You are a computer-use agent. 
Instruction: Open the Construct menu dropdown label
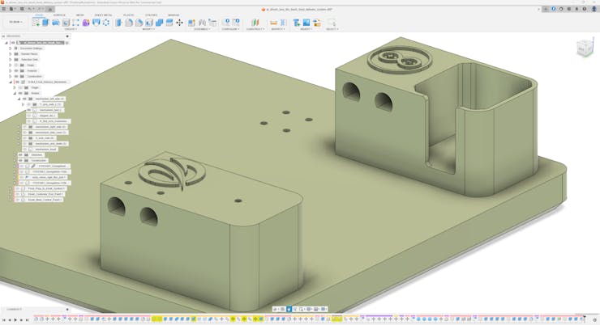254,29
